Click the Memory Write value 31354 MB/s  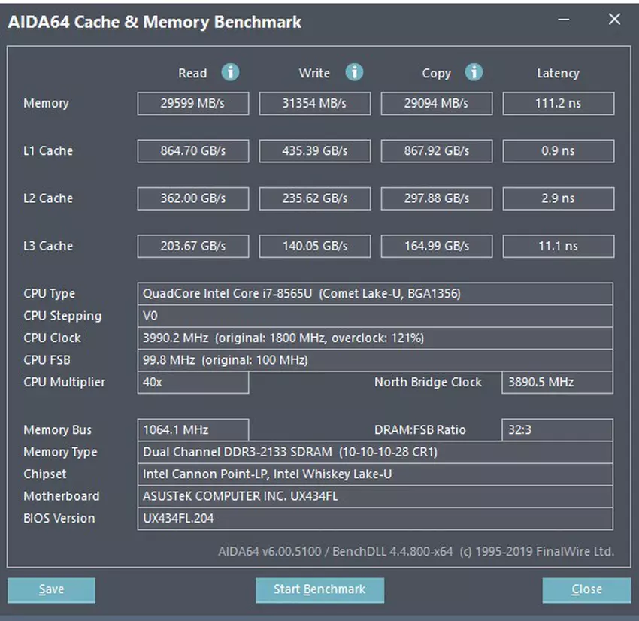point(314,104)
